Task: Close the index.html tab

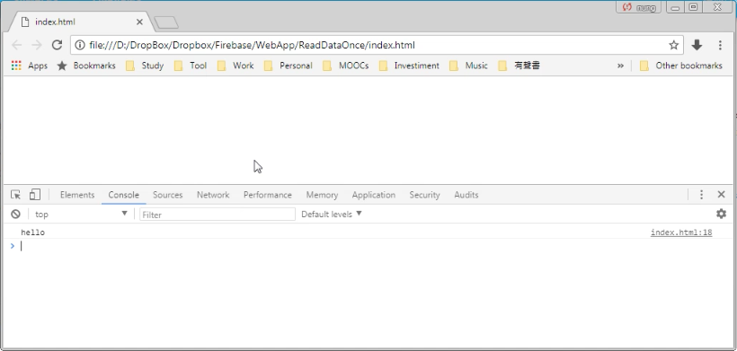Action: pyautogui.click(x=139, y=22)
